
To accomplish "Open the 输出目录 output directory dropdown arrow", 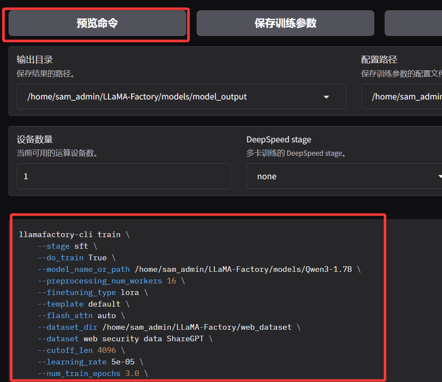I will [326, 97].
